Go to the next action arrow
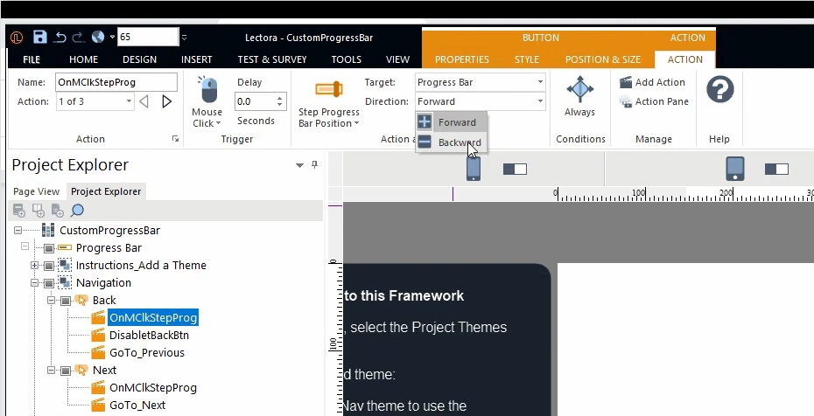Image resolution: width=814 pixels, height=416 pixels. [166, 101]
